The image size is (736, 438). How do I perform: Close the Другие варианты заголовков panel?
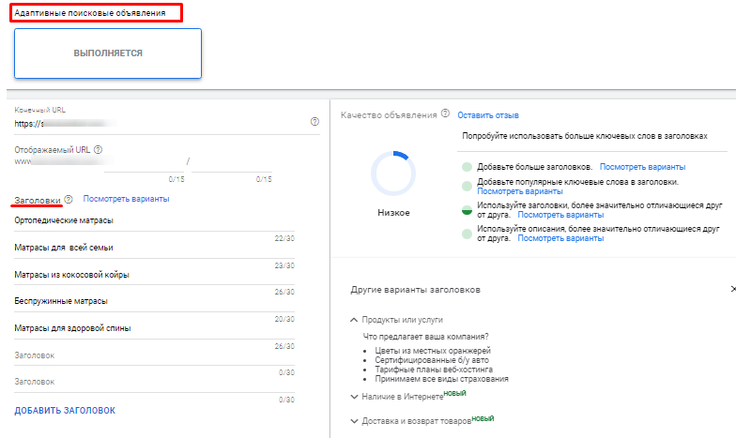click(732, 290)
